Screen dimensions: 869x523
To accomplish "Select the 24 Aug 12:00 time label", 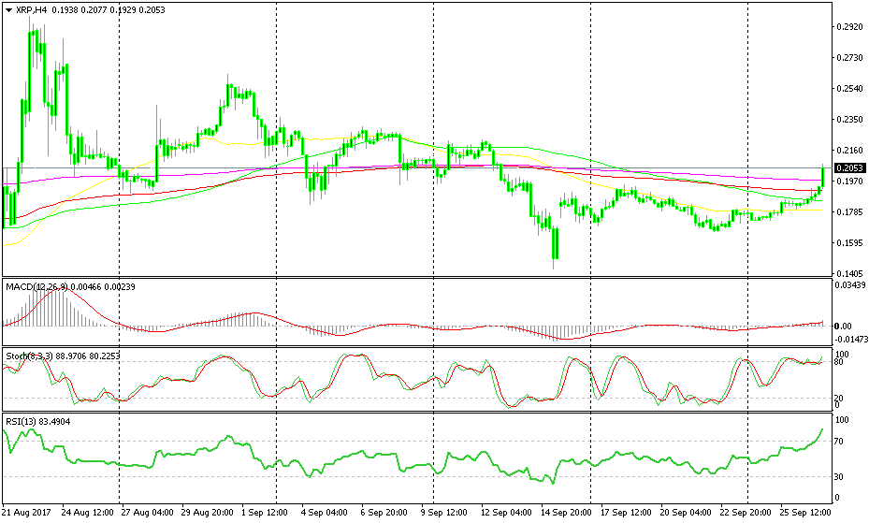I will (88, 512).
